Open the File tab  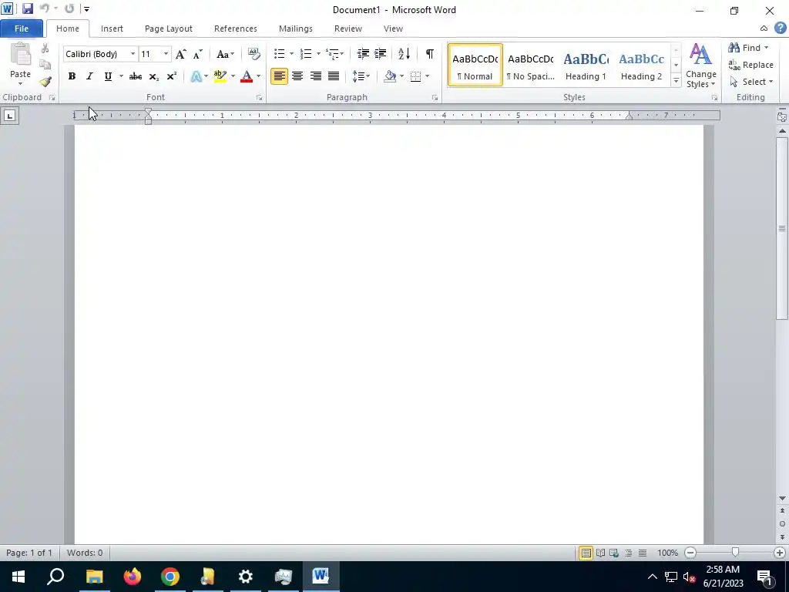click(22, 29)
